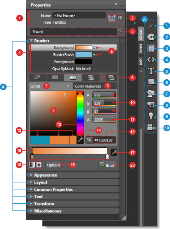Image resolution: width=170 pixels, height=229 pixels.
Task: Select the Tile brush type icon
Action: [x=91, y=77]
